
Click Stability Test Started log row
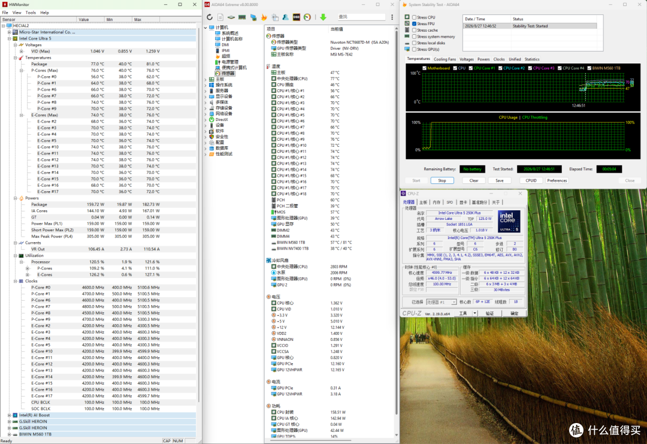pos(530,26)
